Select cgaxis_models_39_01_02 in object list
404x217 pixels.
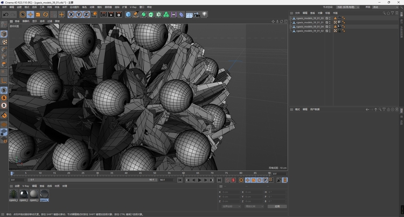309,31
